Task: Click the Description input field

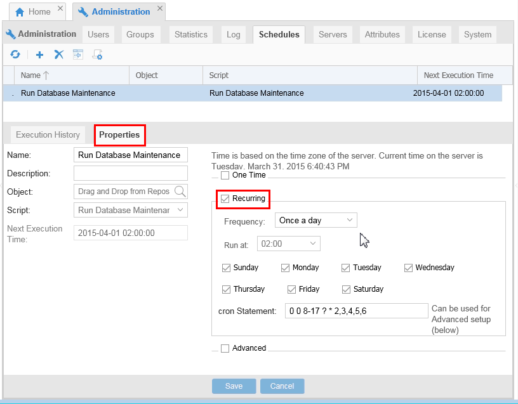Action: pyautogui.click(x=131, y=173)
